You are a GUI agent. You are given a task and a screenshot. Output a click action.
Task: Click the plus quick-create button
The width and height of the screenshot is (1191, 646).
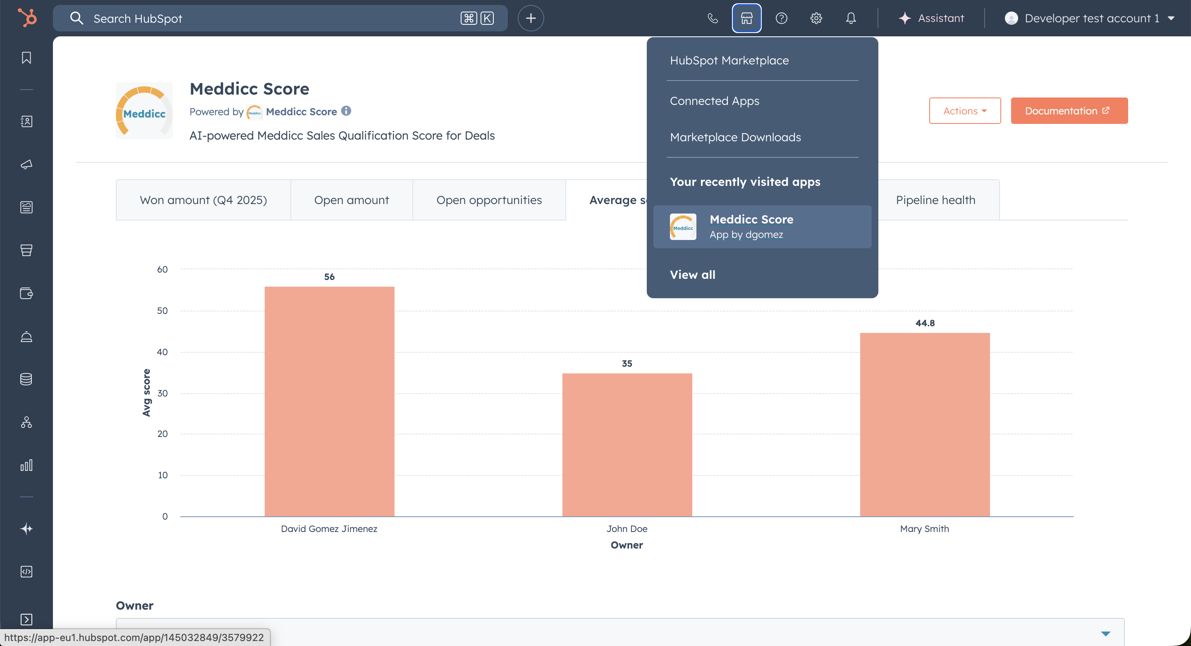tap(531, 18)
